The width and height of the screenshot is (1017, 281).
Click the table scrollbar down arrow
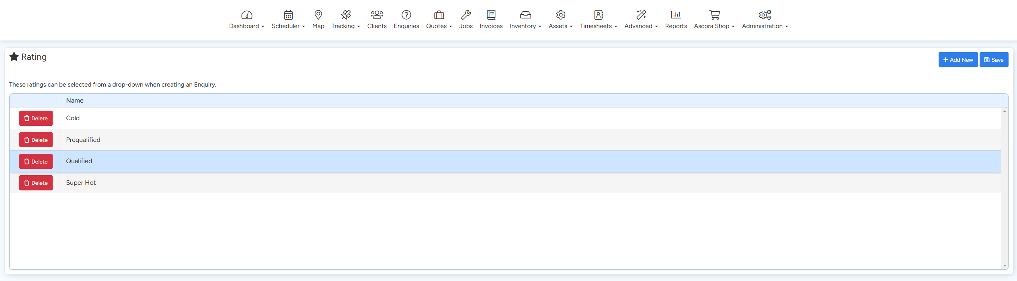(1005, 266)
